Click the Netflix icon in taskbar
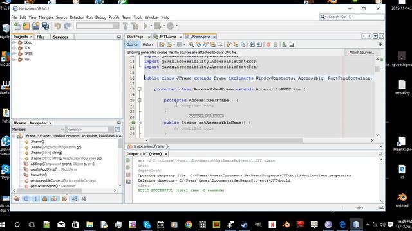Viewport: 412px width, 231px height. pos(272,225)
